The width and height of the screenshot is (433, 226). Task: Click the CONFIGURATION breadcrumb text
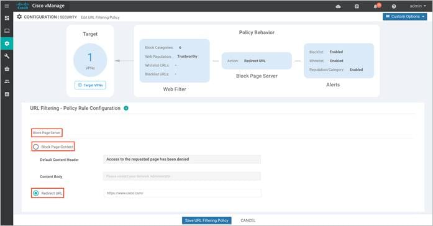point(40,17)
